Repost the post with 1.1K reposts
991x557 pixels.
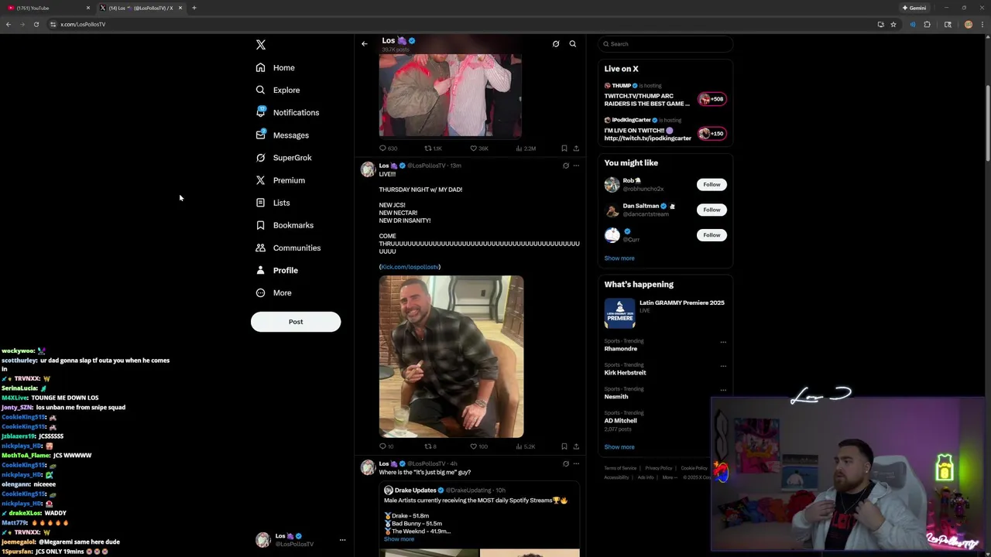427,148
